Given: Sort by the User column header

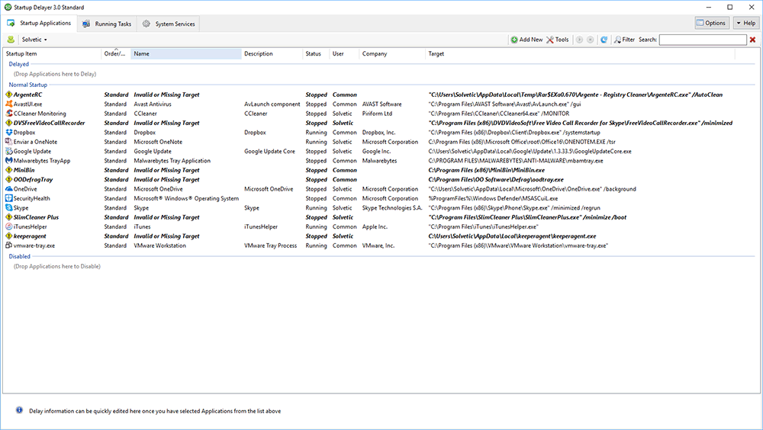Looking at the screenshot, I should tap(344, 53).
